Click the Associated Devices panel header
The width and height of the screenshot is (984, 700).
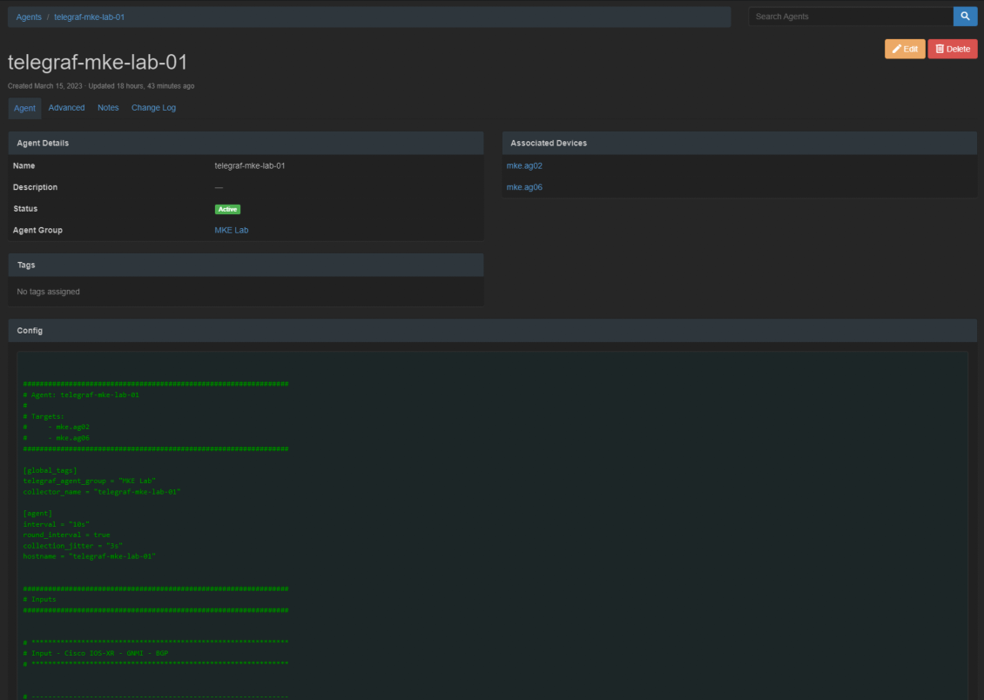(x=738, y=143)
